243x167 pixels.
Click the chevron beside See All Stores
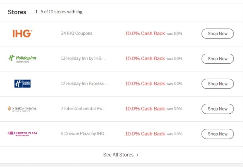tap(137, 155)
